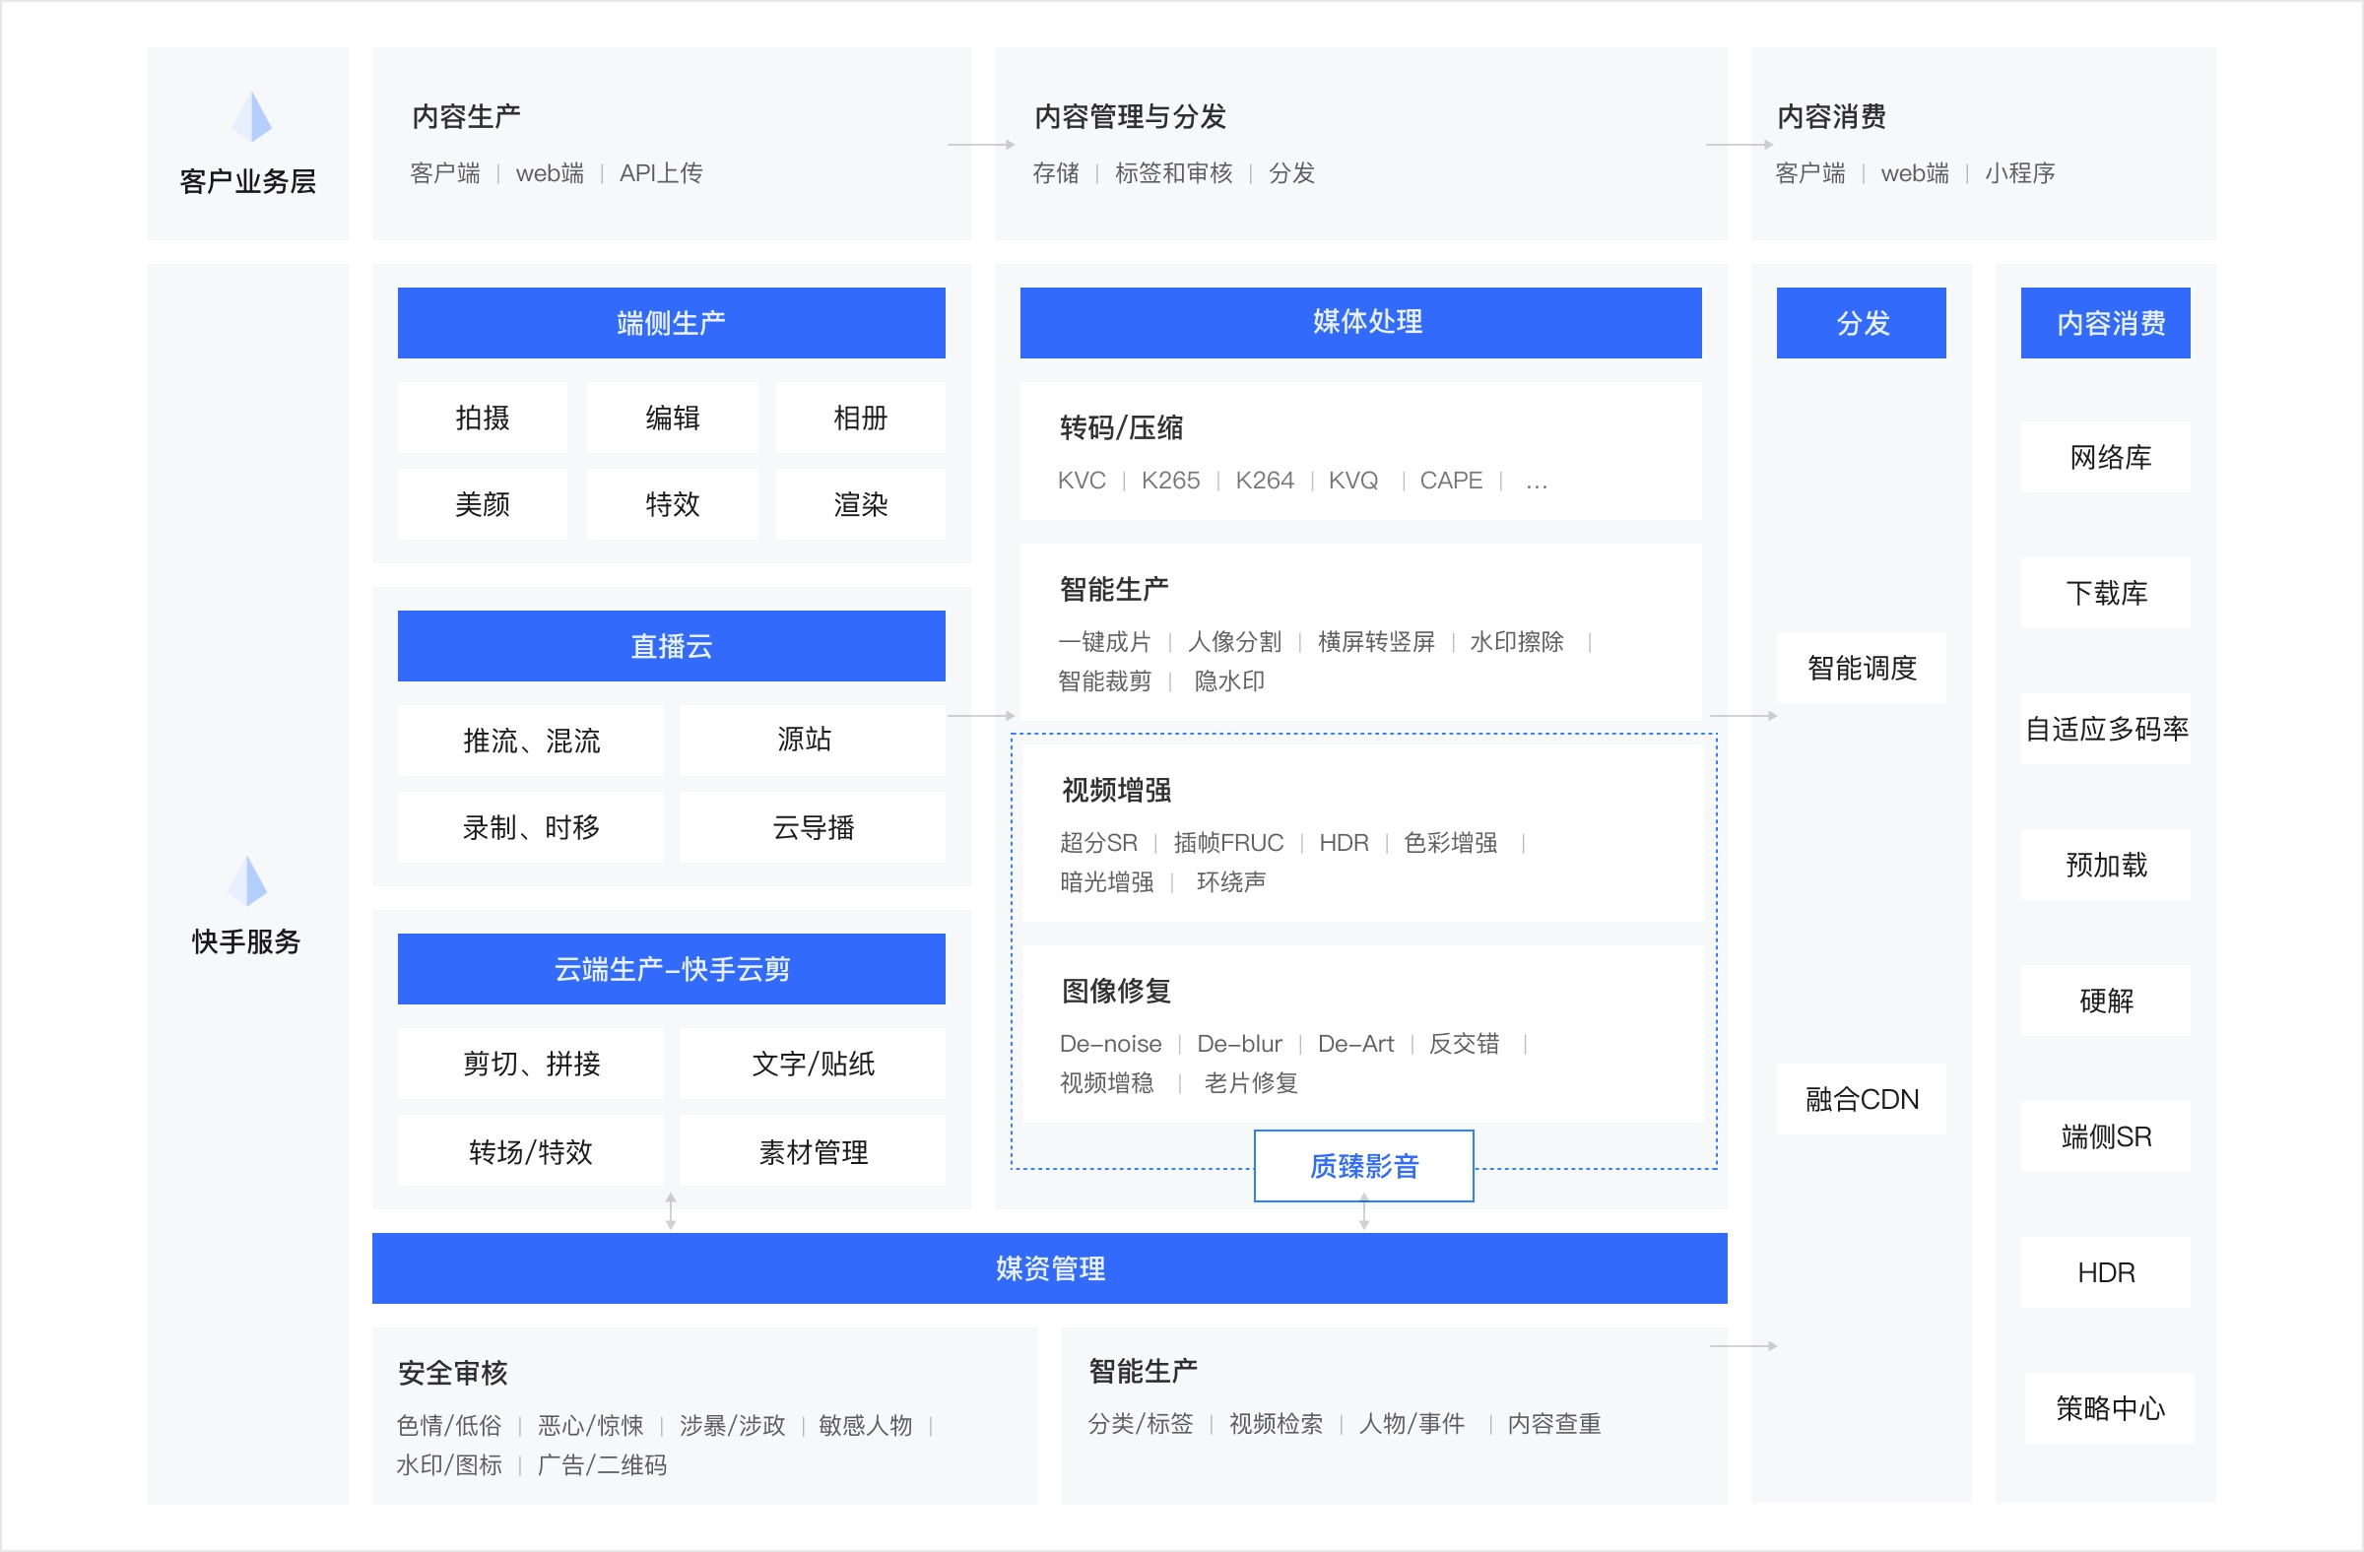The width and height of the screenshot is (2364, 1552).
Task: Click the 插帧FRUC label
Action: coord(1228,843)
